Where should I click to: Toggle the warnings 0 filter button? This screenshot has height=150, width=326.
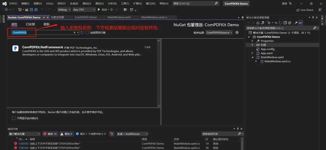pyautogui.click(x=67, y=134)
